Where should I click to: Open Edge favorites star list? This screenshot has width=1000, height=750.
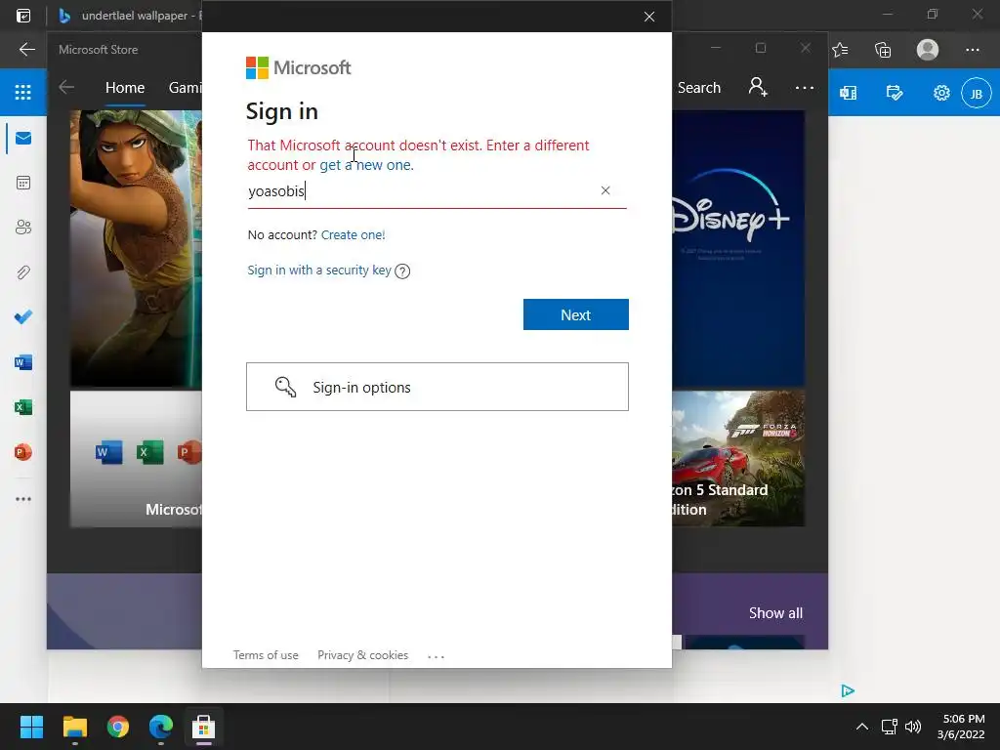[x=840, y=50]
